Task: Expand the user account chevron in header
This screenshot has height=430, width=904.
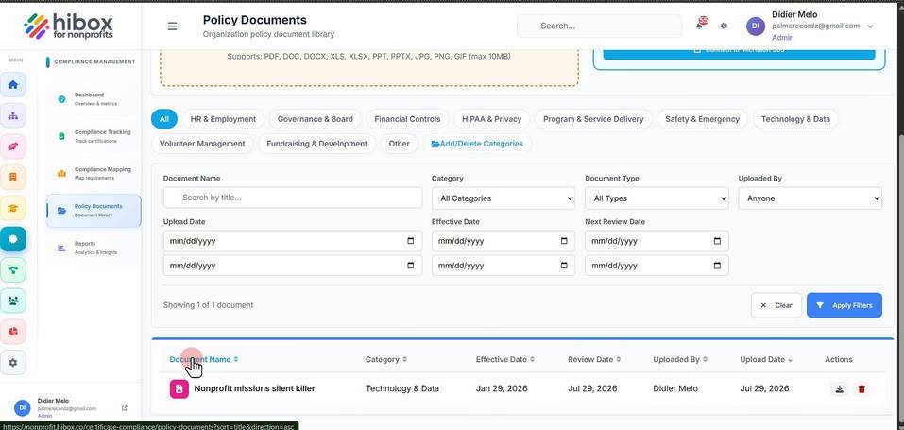Action: coord(870,26)
